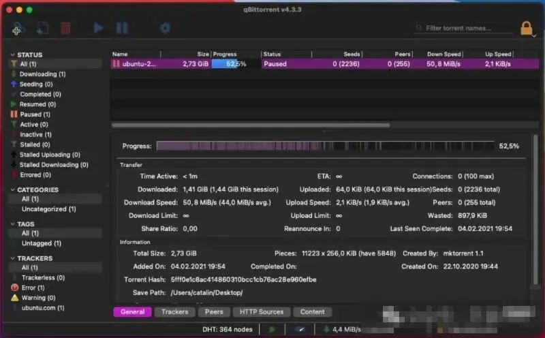The image size is (545, 338).
Task: Select the Trackerless (0) tracker filter
Action: click(56, 277)
